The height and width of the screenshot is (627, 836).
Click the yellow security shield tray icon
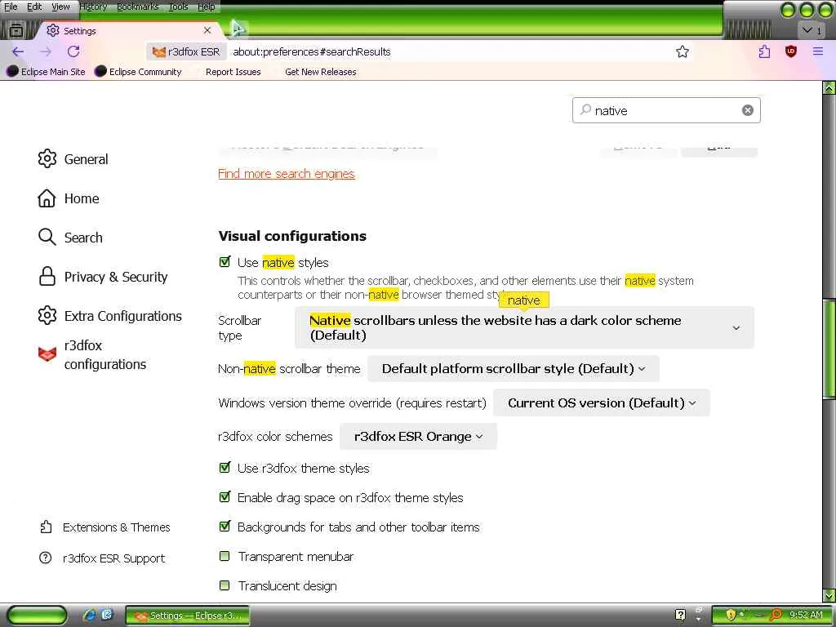point(730,616)
